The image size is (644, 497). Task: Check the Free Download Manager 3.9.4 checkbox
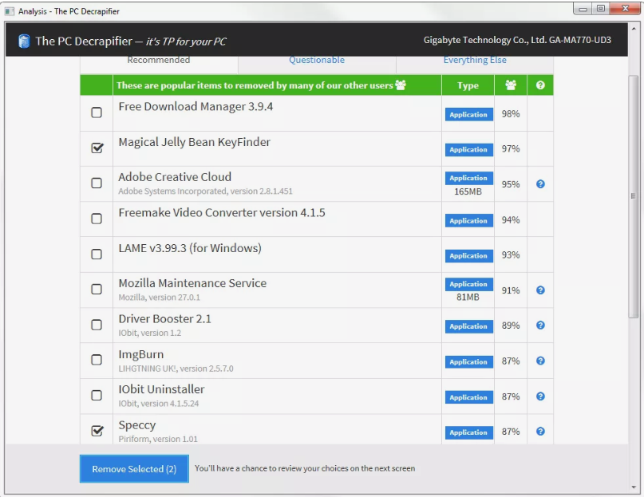pyautogui.click(x=97, y=112)
